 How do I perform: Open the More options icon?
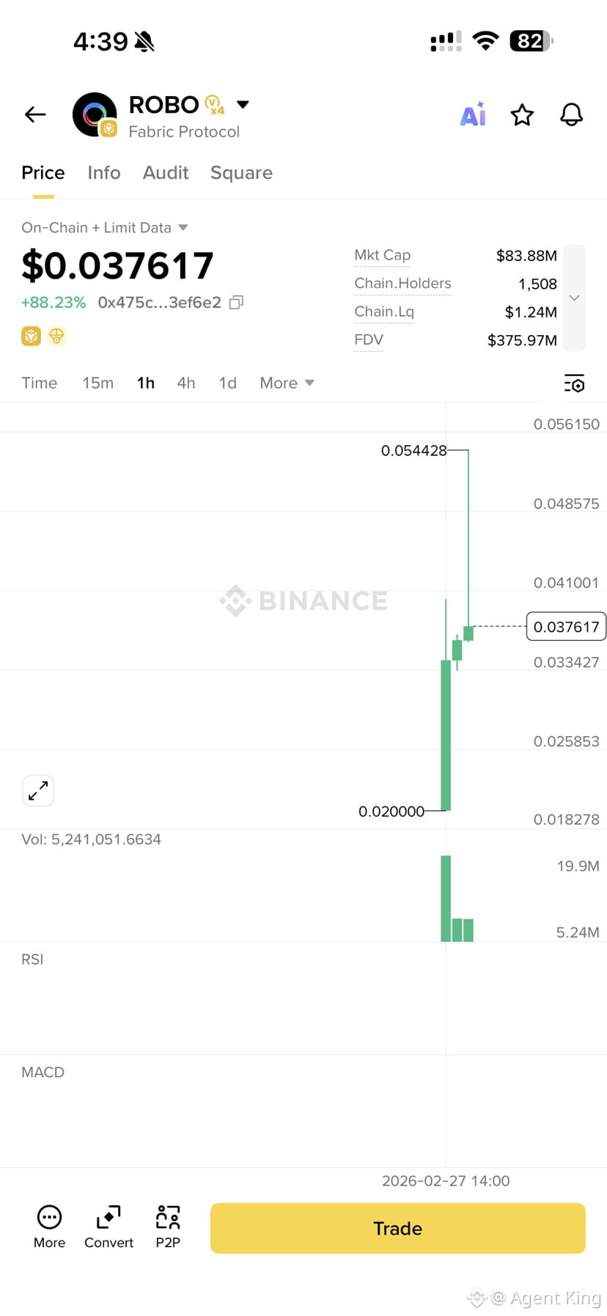(x=49, y=1217)
